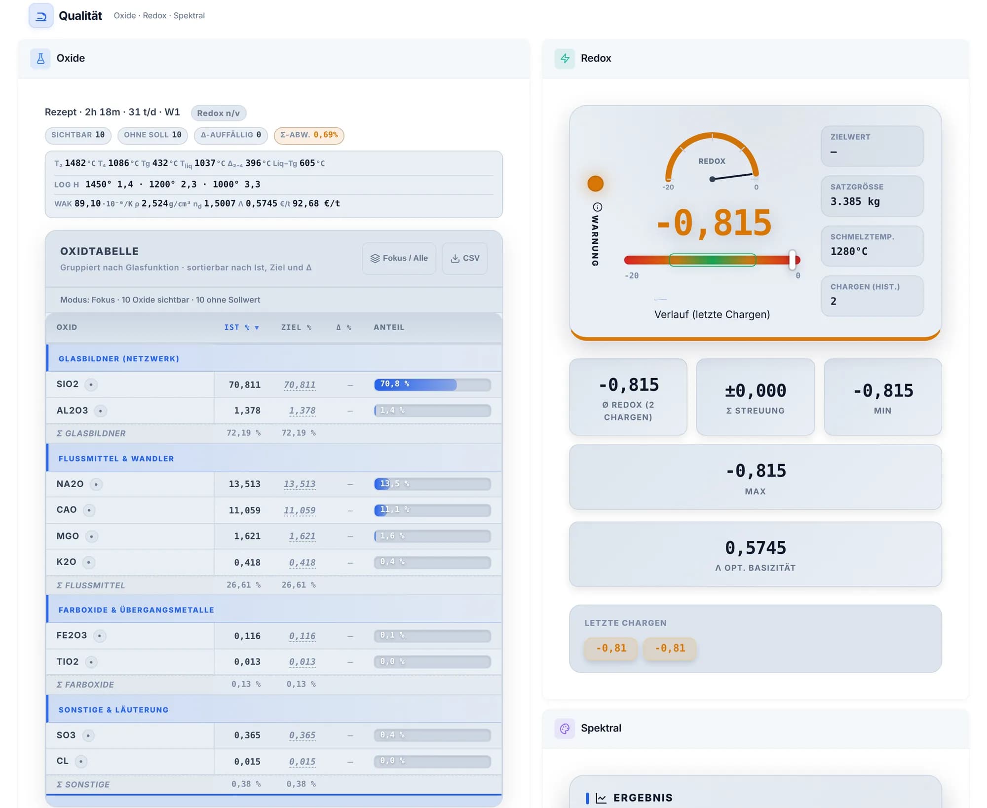Toggle Fokus / Alle view mode
The image size is (987, 808).
399,258
